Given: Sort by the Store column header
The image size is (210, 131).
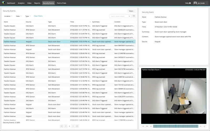Looking at the screenshot, I should coord(14,22).
